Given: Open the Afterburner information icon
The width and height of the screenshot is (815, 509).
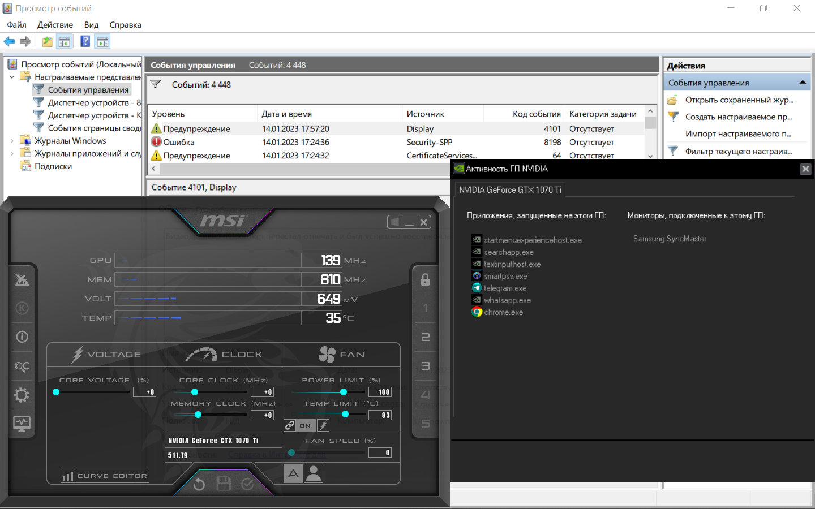Looking at the screenshot, I should pos(22,337).
